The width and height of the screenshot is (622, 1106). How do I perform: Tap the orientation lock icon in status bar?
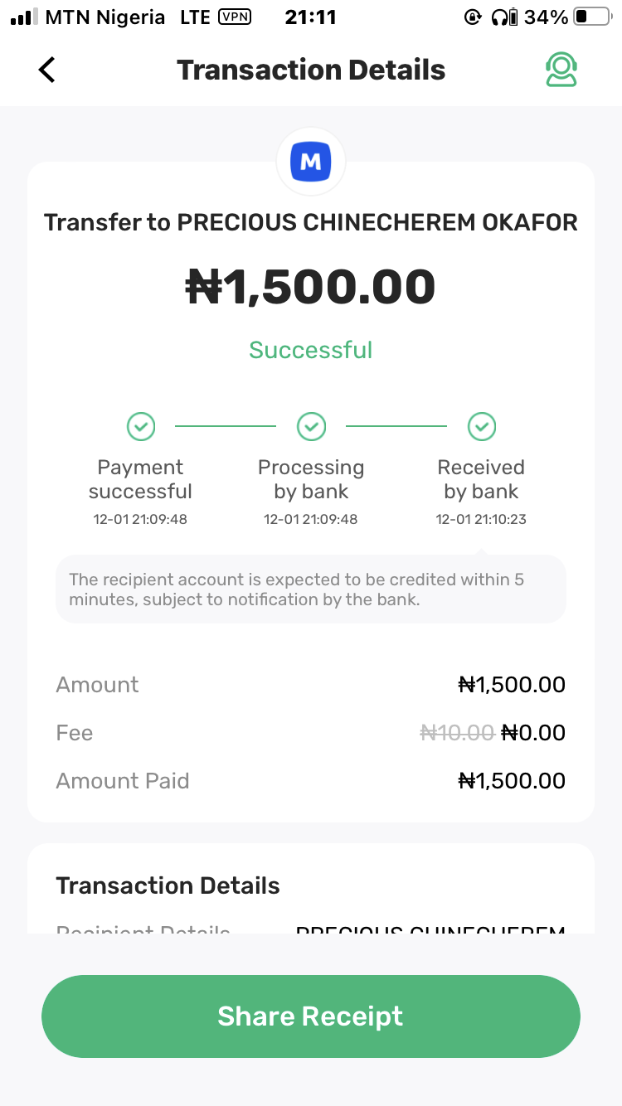click(x=473, y=17)
